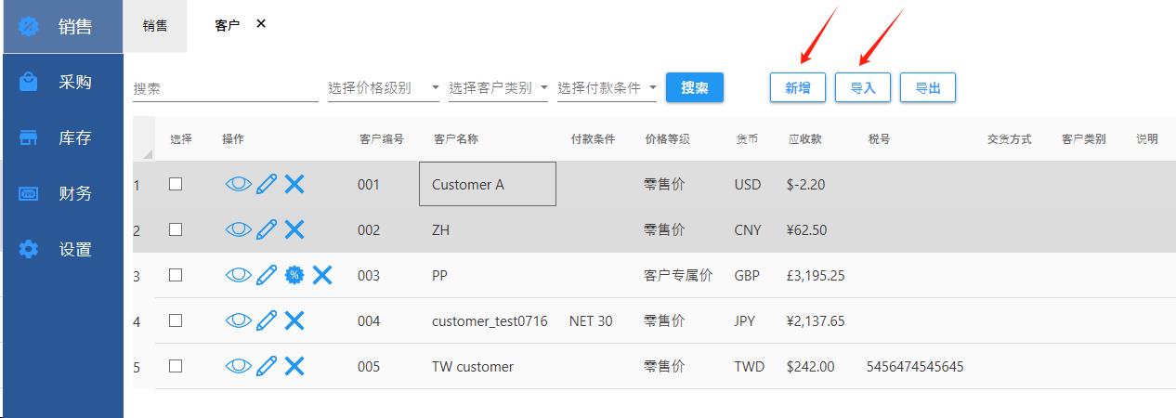1176x418 pixels.
Task: Click the view eye icon for Customer A
Action: coord(238,184)
